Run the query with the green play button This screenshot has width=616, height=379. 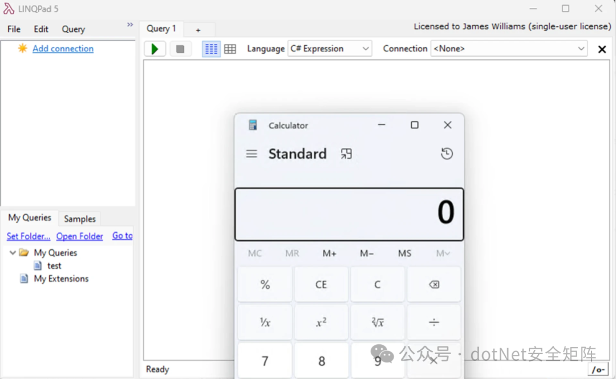click(x=155, y=49)
